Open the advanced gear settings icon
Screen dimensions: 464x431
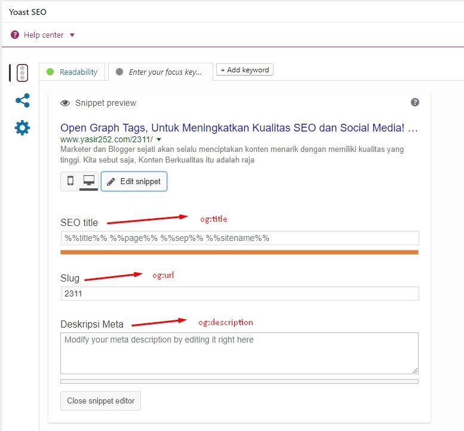click(22, 128)
